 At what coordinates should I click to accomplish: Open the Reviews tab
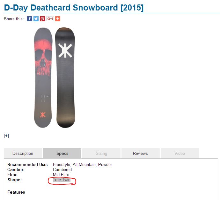(x=140, y=153)
